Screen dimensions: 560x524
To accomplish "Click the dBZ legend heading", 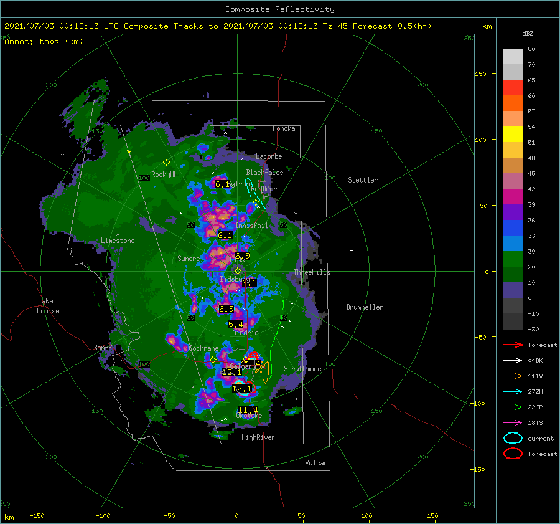I will click(528, 33).
